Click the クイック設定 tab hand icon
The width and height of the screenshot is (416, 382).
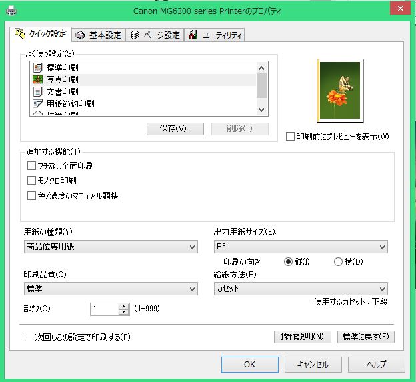[20, 34]
